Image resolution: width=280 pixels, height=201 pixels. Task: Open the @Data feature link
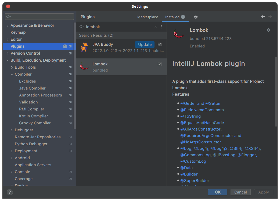pos(186,168)
